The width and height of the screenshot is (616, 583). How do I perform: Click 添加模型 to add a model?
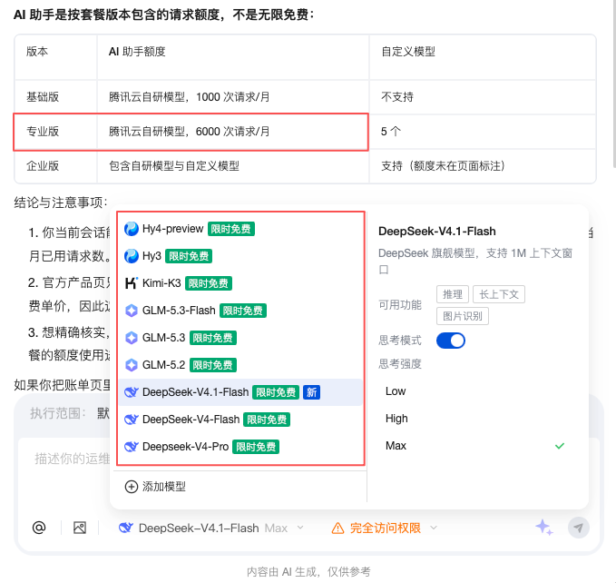tap(155, 487)
